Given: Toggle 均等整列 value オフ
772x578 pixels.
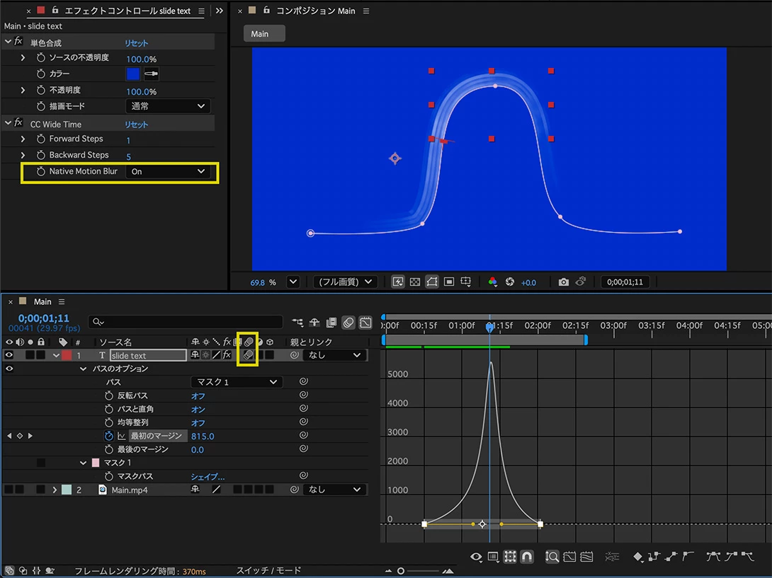Looking at the screenshot, I should [198, 422].
